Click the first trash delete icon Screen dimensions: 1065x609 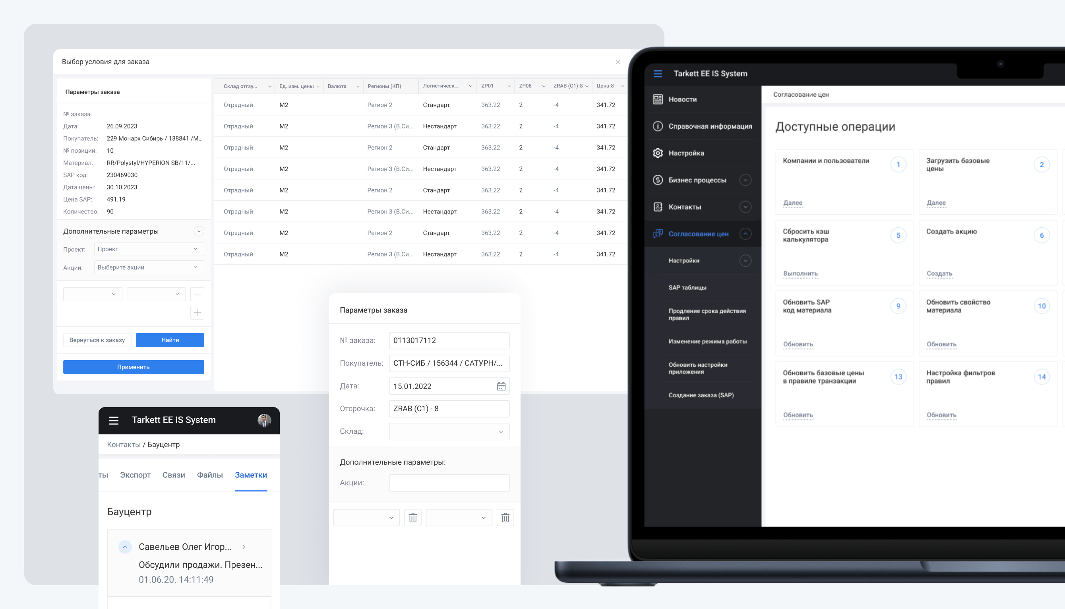pos(413,518)
